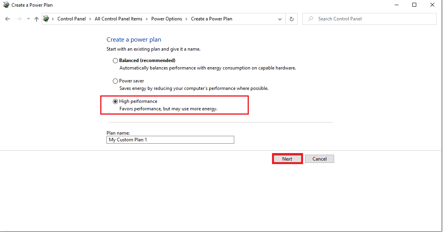Select the Power saver radio button
443x232 pixels.
pyautogui.click(x=115, y=81)
